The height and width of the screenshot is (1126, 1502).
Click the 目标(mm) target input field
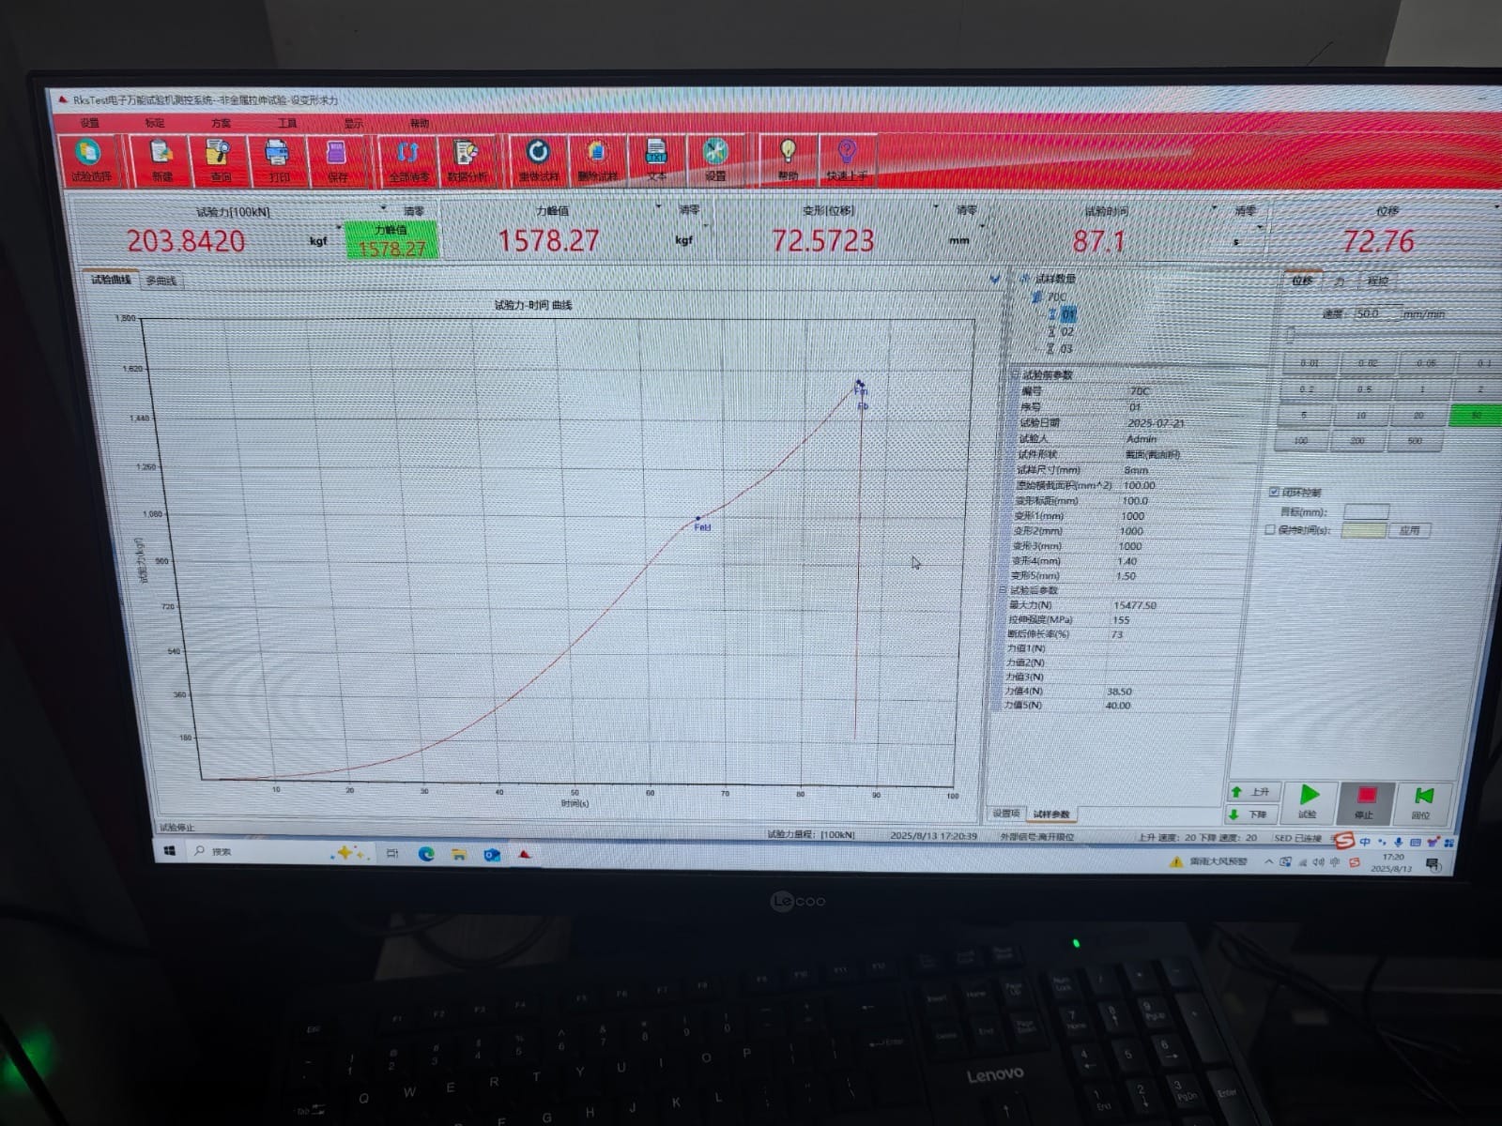(1366, 511)
